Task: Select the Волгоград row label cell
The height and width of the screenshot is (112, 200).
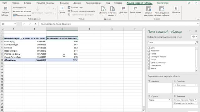Action: [x=13, y=41]
